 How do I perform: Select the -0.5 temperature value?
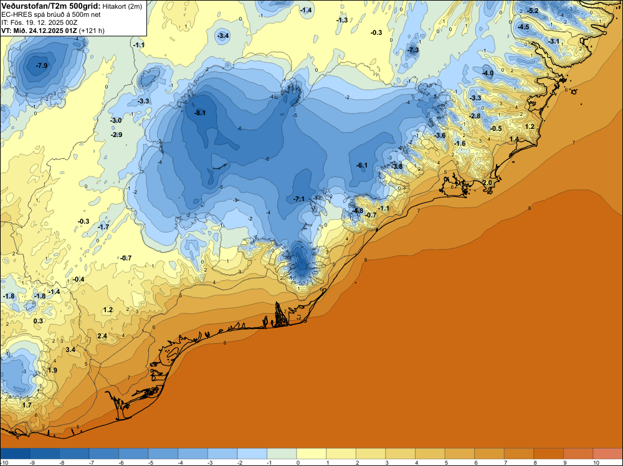tap(497, 128)
